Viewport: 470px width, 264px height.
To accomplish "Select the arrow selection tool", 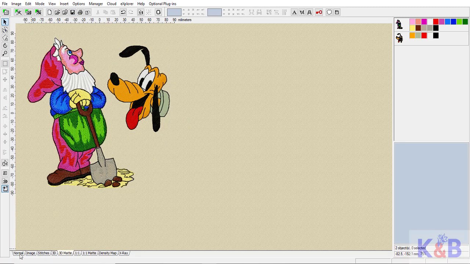I will [5, 22].
